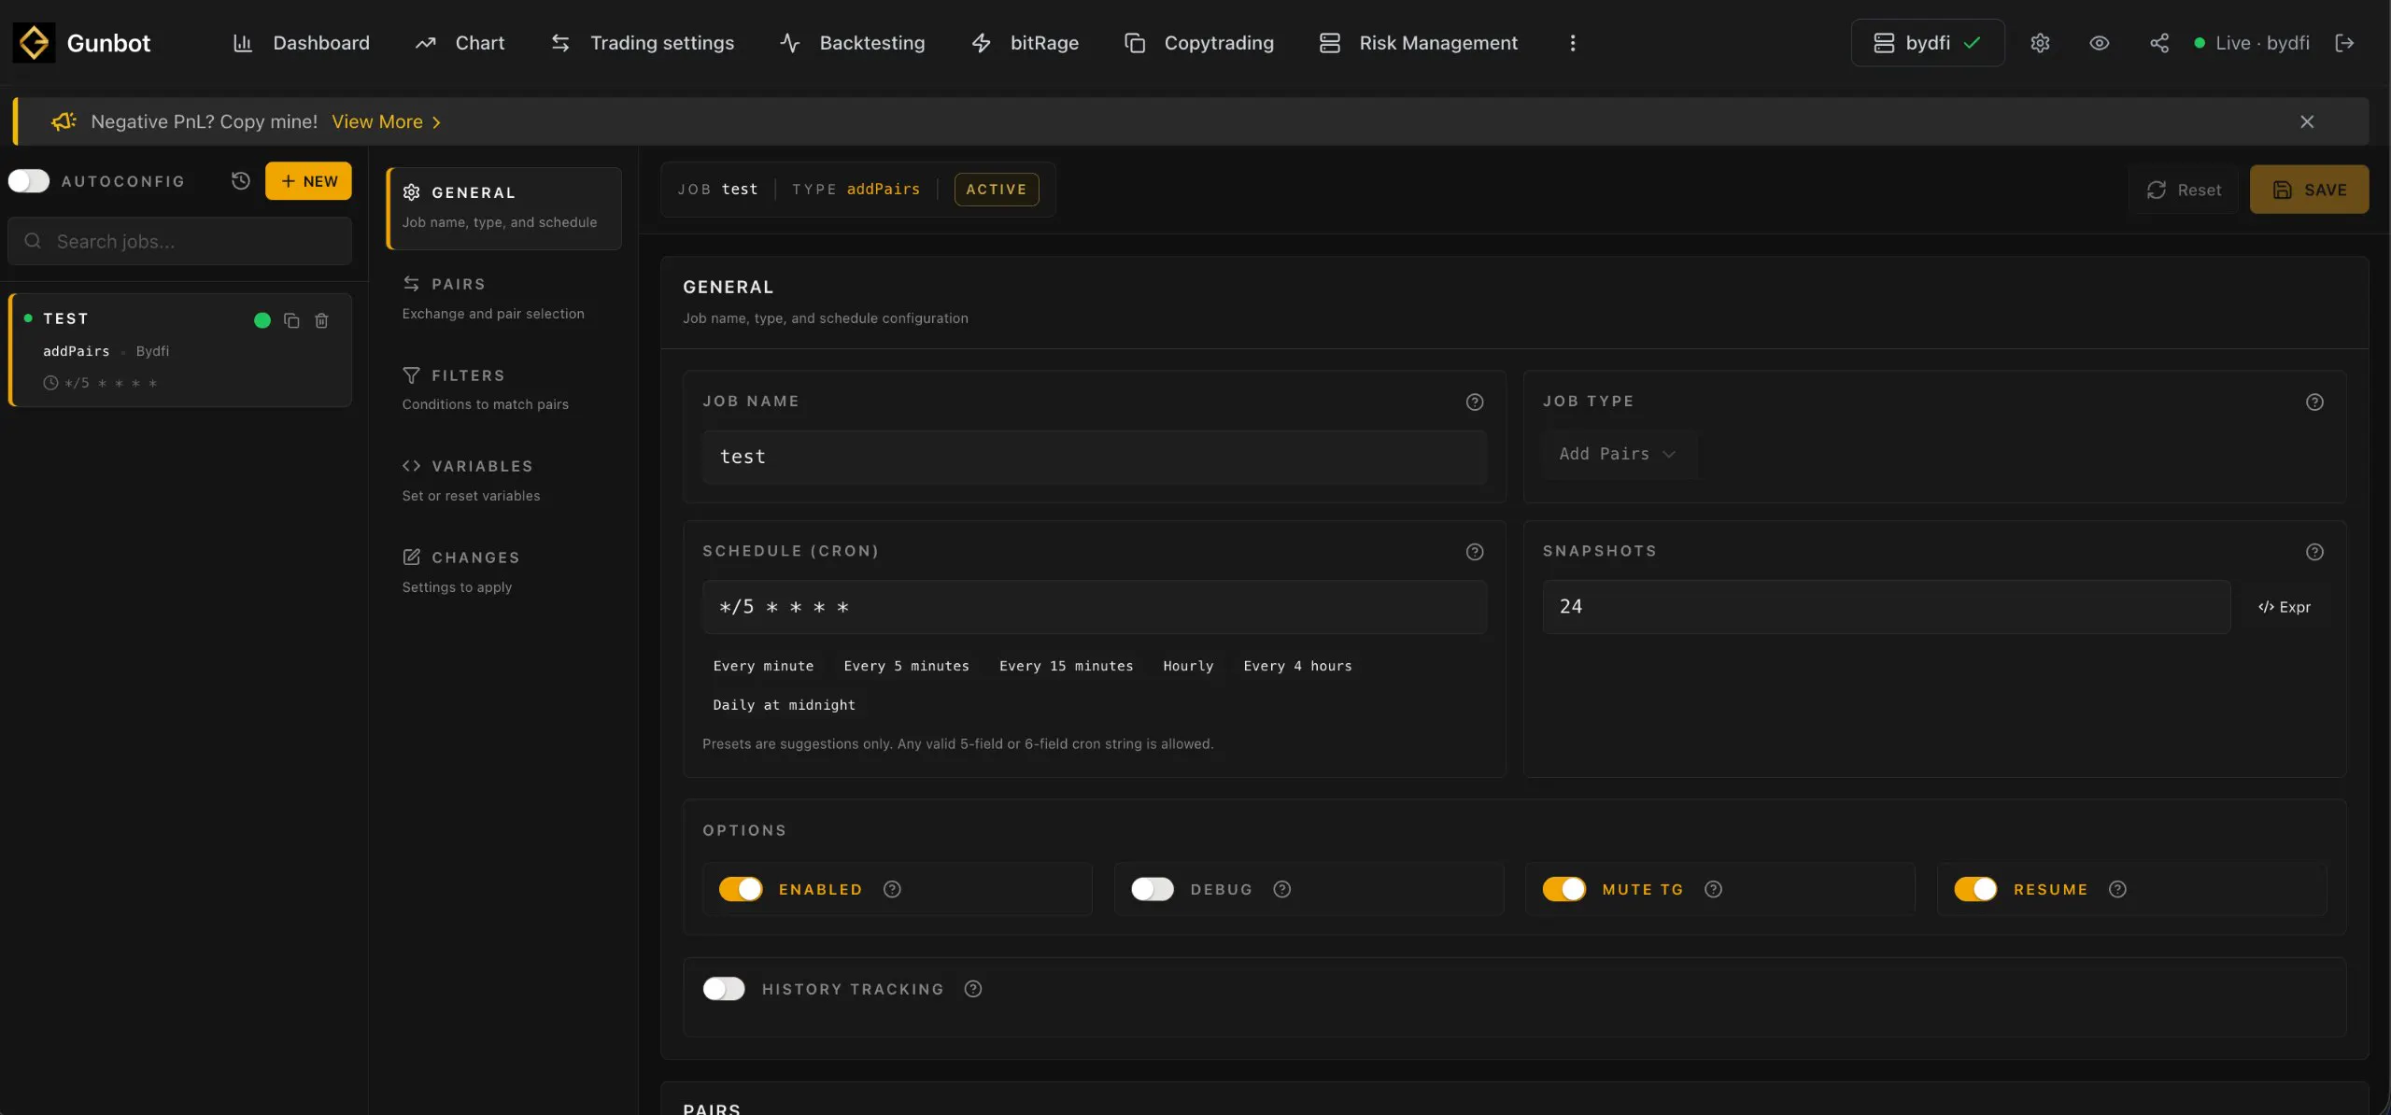
Task: Apply the Every minute cron preset
Action: 763,666
